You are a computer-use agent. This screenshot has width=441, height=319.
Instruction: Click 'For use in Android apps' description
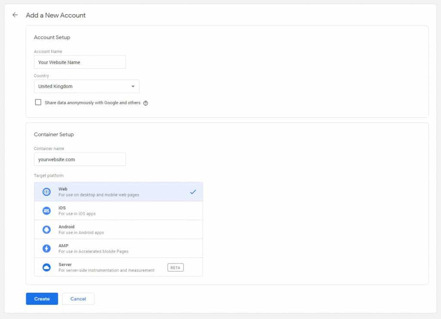coord(81,233)
